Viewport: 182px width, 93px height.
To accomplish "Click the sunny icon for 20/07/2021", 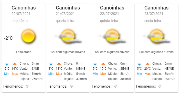I will click(28, 36).
